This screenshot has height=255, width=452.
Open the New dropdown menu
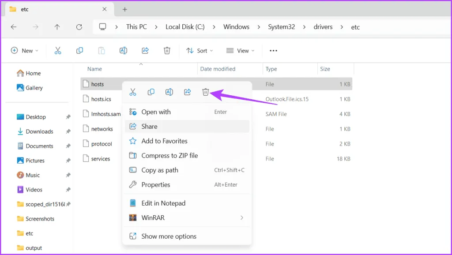(25, 51)
